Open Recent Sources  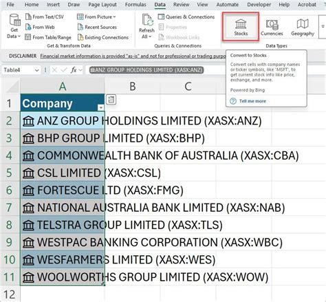(x=97, y=27)
